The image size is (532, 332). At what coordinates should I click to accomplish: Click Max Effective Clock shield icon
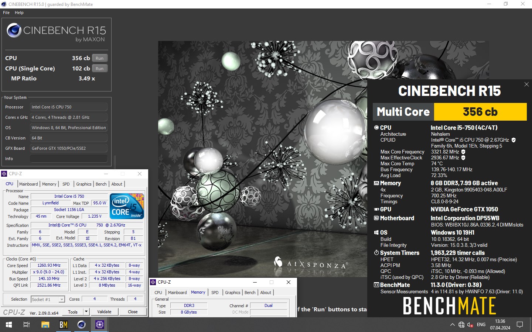click(463, 158)
